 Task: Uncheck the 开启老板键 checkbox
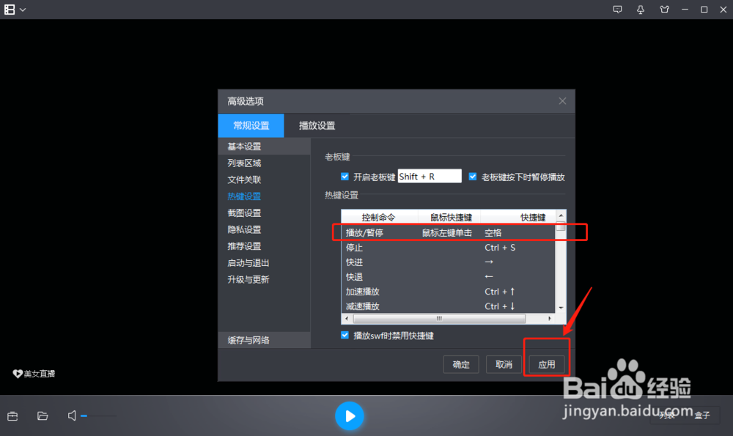click(x=345, y=176)
